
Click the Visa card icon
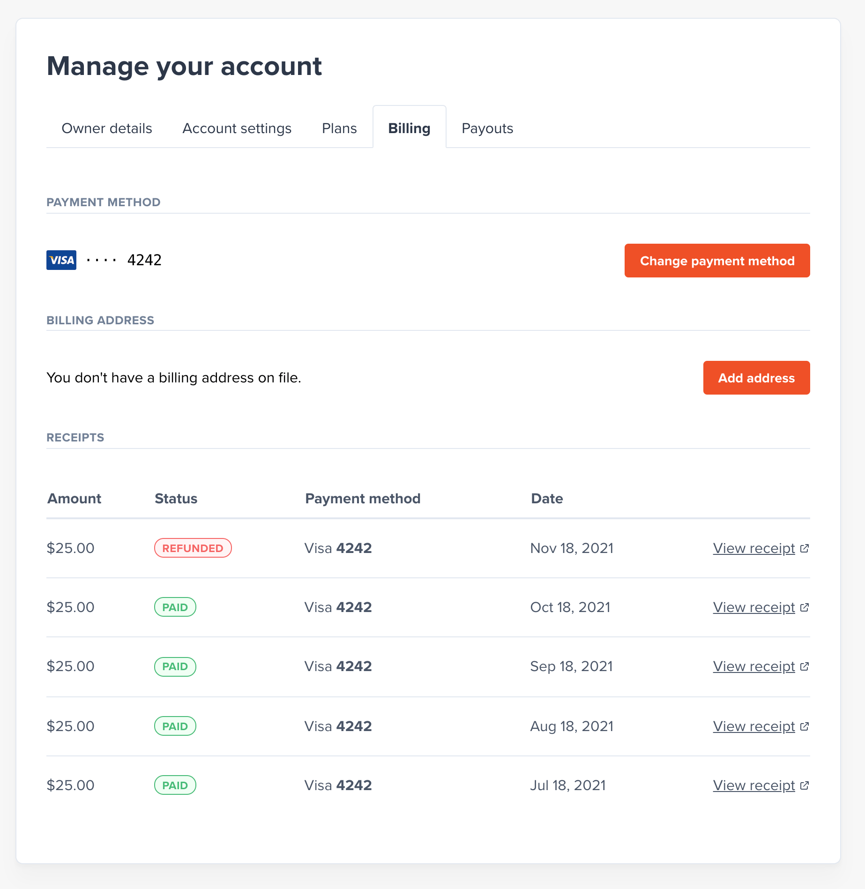point(61,260)
